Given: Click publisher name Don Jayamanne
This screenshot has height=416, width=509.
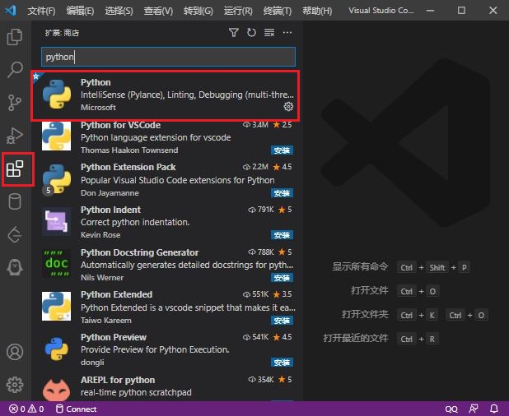Looking at the screenshot, I should pyautogui.click(x=110, y=192).
